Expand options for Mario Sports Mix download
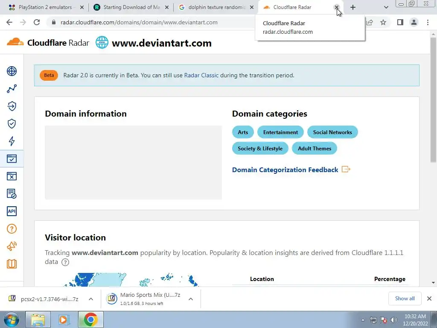This screenshot has height=328, width=437. click(x=191, y=299)
